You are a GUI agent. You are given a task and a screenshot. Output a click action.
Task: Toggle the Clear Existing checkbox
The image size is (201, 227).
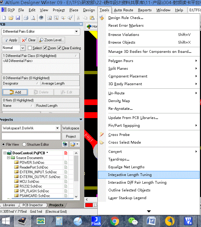tap(59, 48)
